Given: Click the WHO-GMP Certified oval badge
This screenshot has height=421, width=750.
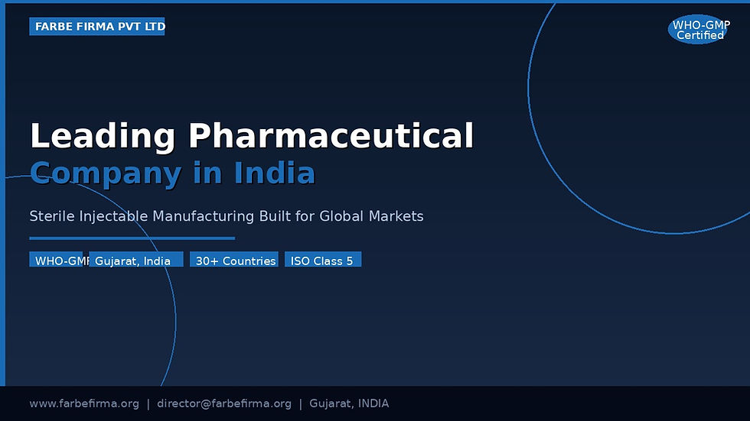Looking at the screenshot, I should click(x=698, y=30).
